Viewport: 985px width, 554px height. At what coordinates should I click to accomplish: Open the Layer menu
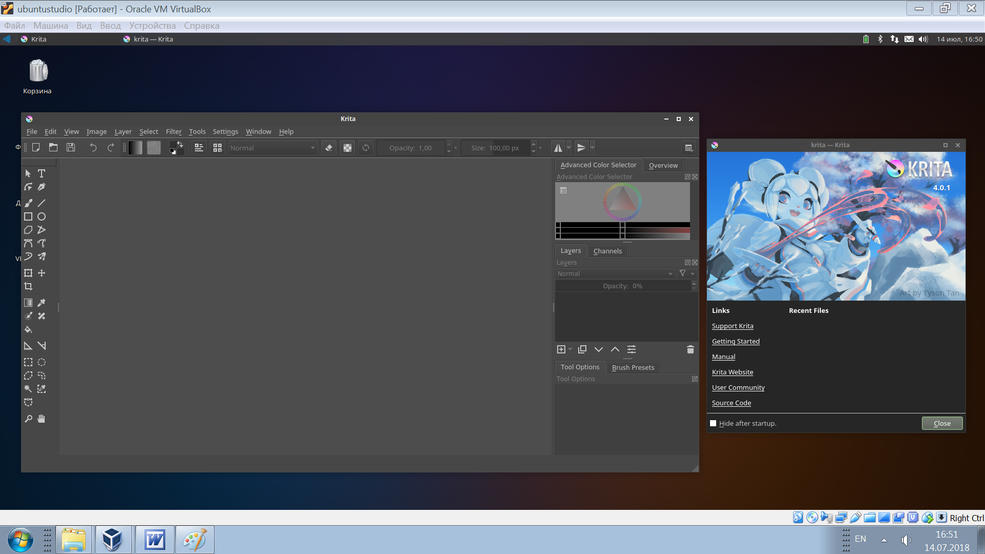click(x=123, y=132)
